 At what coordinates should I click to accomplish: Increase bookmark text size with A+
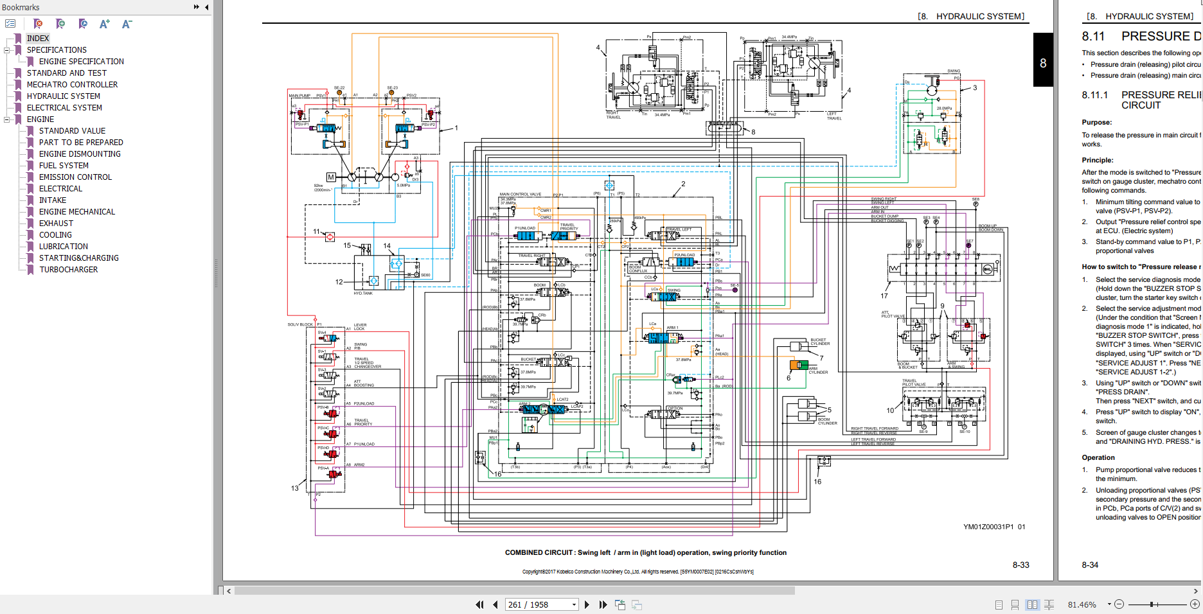click(x=104, y=24)
